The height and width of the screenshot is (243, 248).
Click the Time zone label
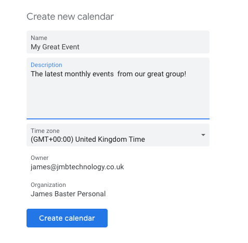[45, 131]
